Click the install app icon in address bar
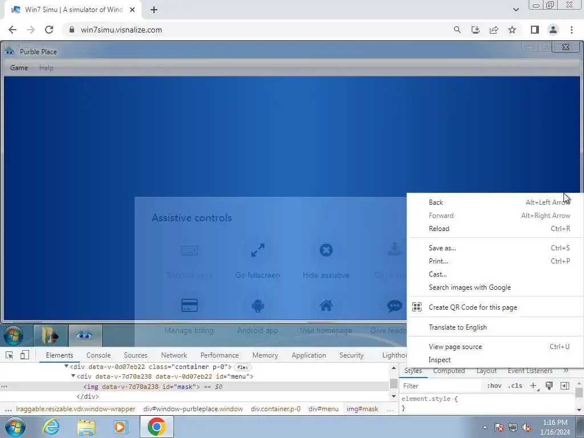Screen dimensions: 584x438 pos(475,30)
